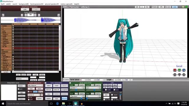Toggle the view bone checkbox
This screenshot has width=189, height=106.
pos(114,90)
